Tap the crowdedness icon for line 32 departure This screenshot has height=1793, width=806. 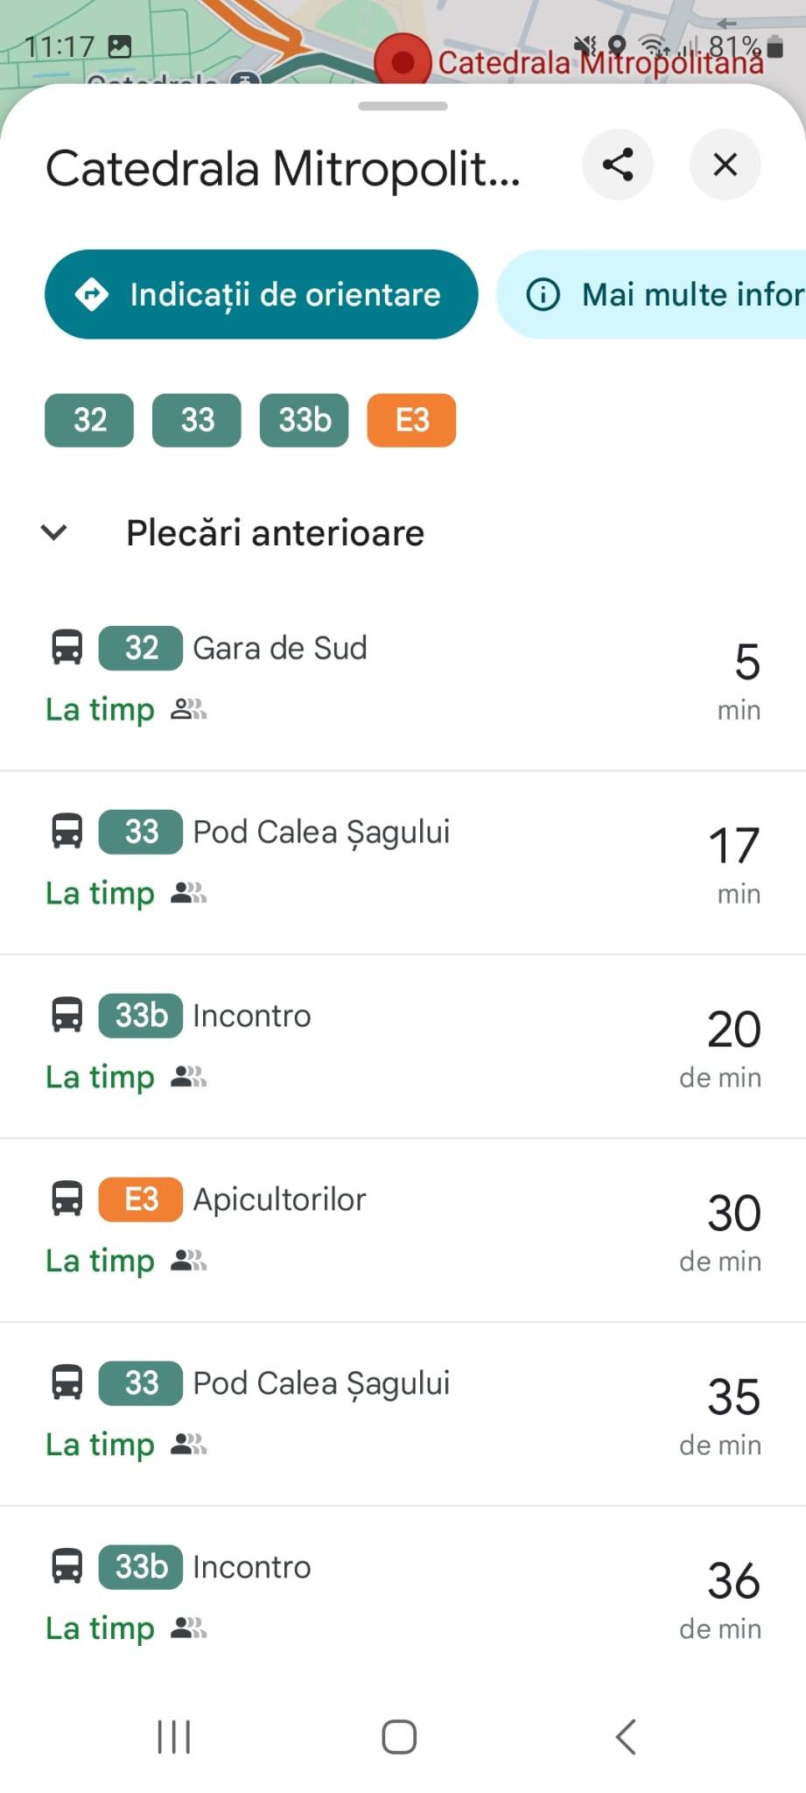tap(188, 709)
